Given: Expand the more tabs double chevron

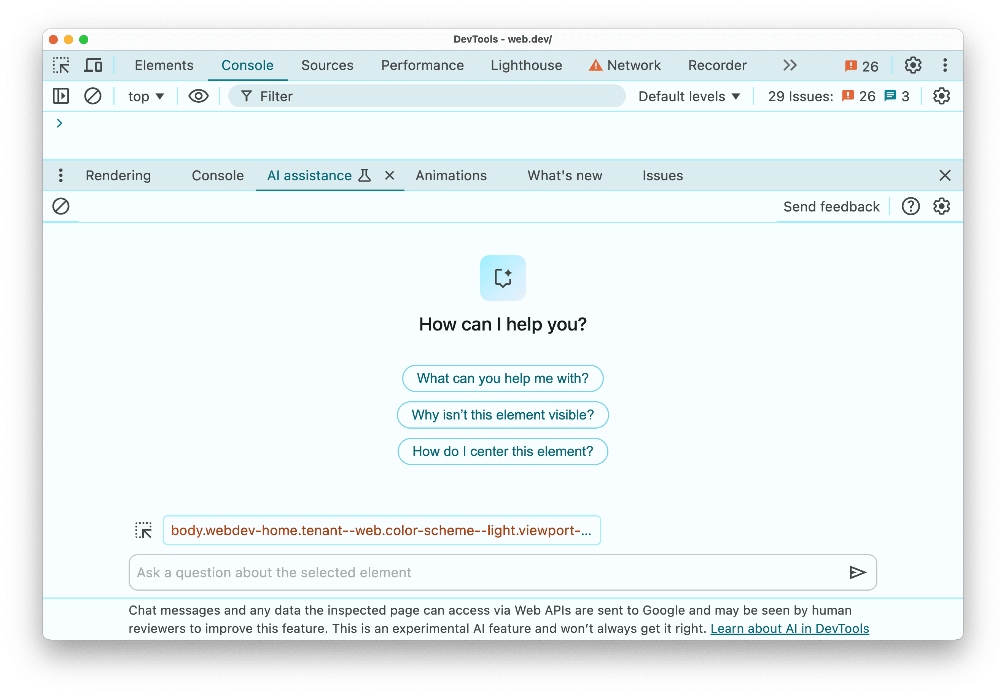Looking at the screenshot, I should pyautogui.click(x=790, y=65).
